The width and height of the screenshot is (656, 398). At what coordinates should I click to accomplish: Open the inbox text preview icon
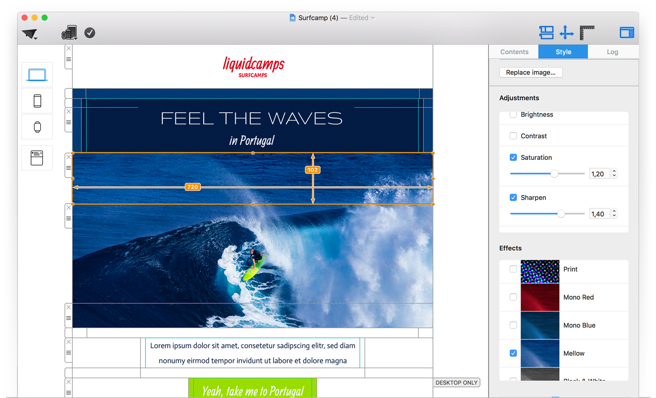pyautogui.click(x=37, y=157)
